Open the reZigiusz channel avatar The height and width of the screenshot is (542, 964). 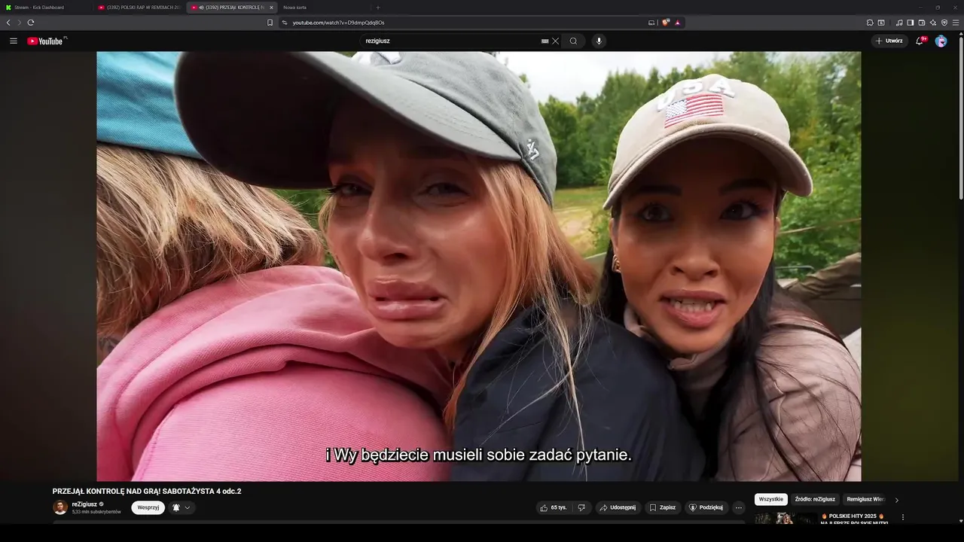60,507
